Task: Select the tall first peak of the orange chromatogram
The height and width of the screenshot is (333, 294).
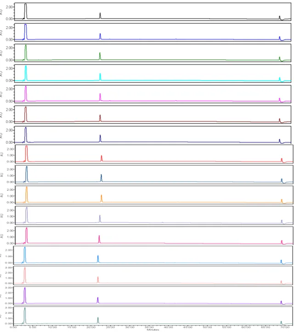Action: click(27, 194)
